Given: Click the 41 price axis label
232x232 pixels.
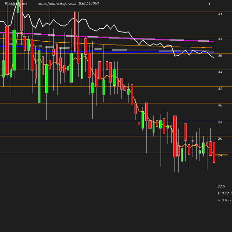Looking at the screenshot, I should [x=220, y=14].
